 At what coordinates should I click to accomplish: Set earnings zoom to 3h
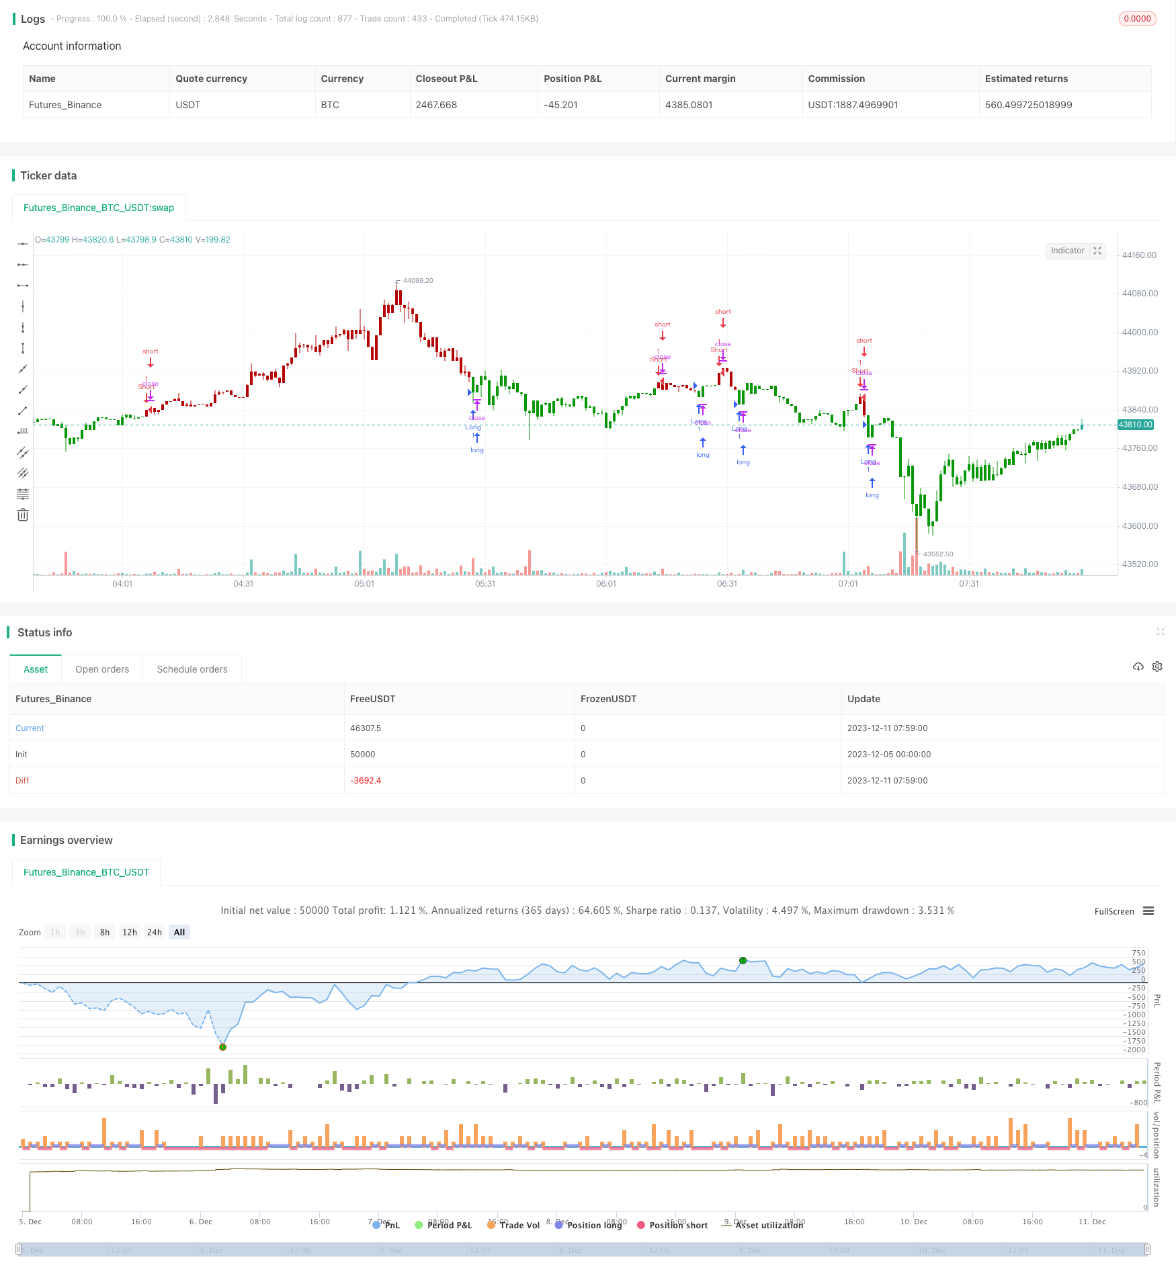coord(80,932)
